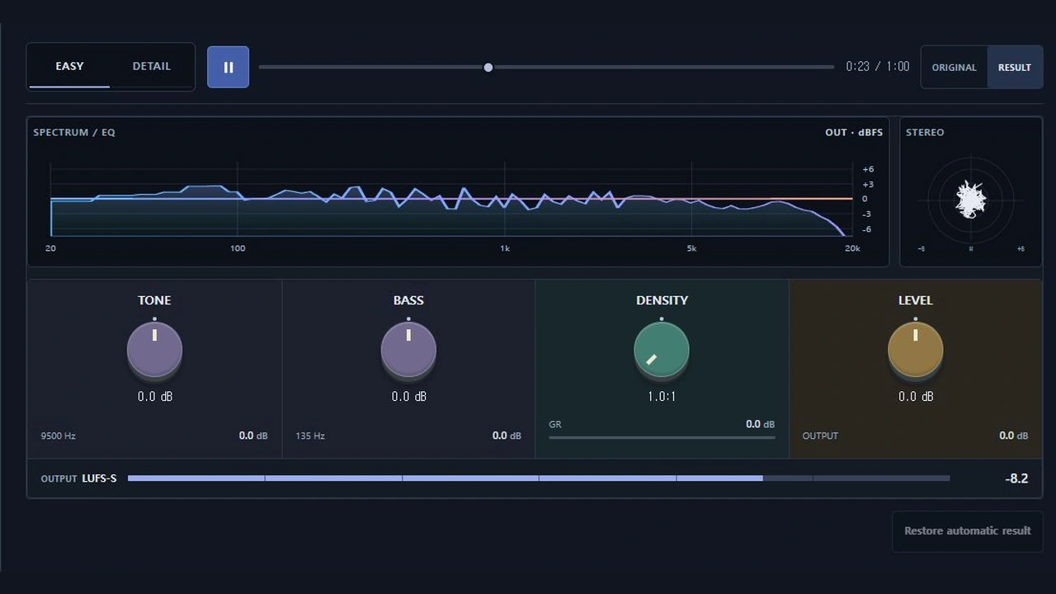1056x594 pixels.
Task: Click the OUT · dBFS label
Action: [854, 132]
